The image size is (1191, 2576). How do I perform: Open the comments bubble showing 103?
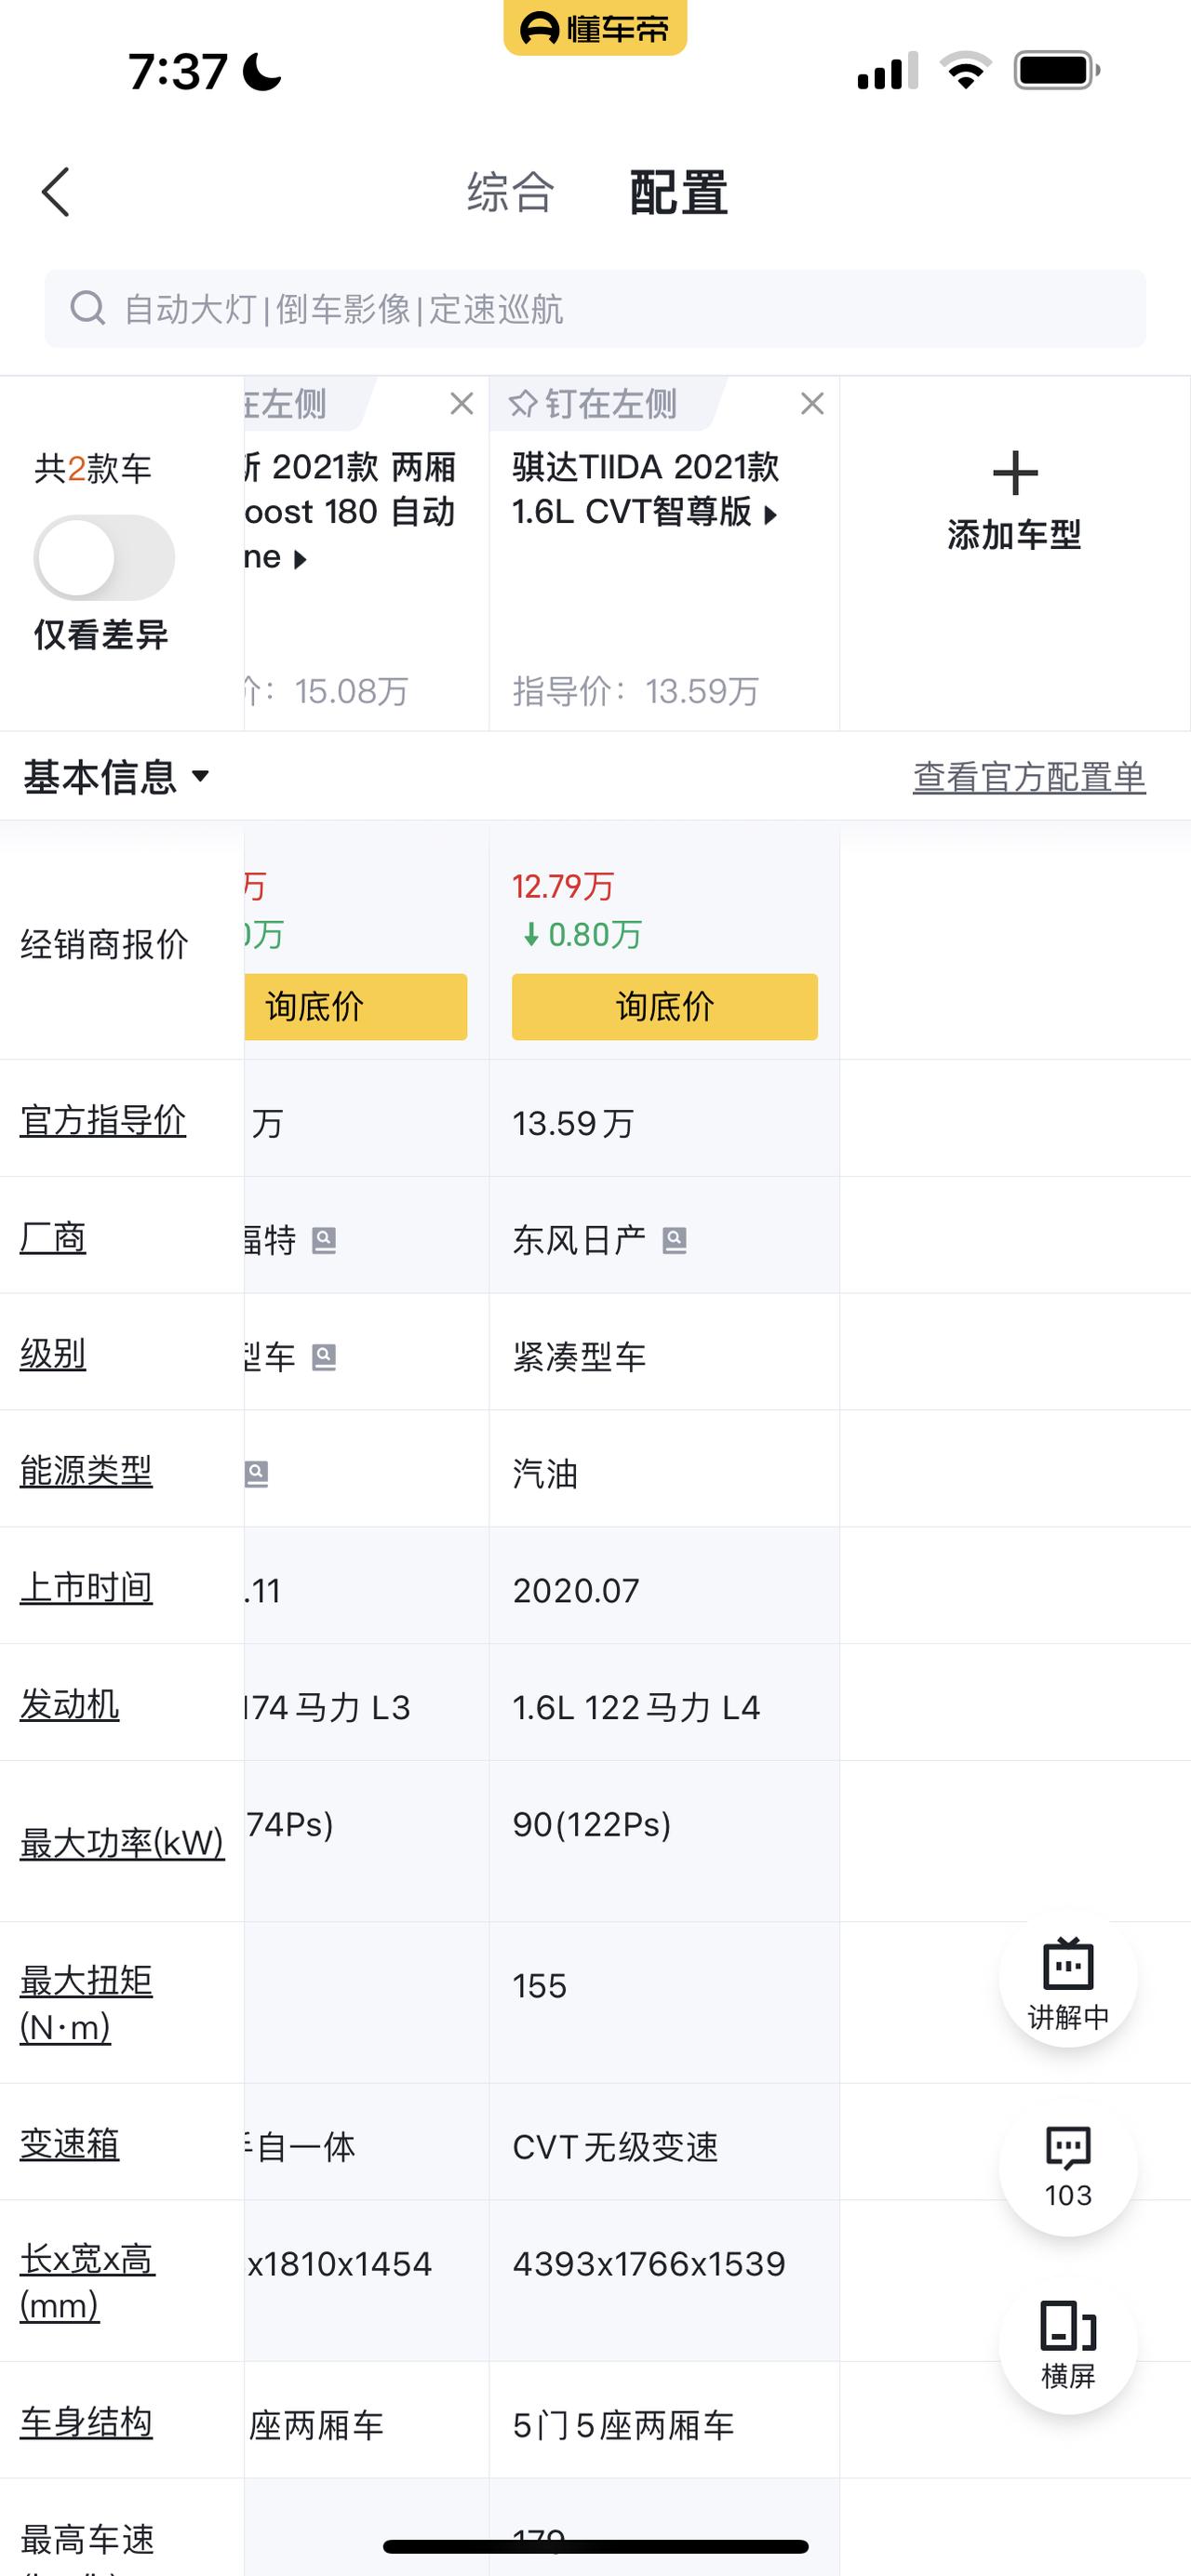coord(1068,2168)
